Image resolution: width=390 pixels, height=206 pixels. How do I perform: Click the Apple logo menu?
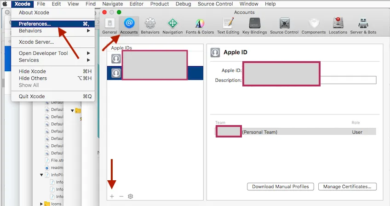pos(5,4)
